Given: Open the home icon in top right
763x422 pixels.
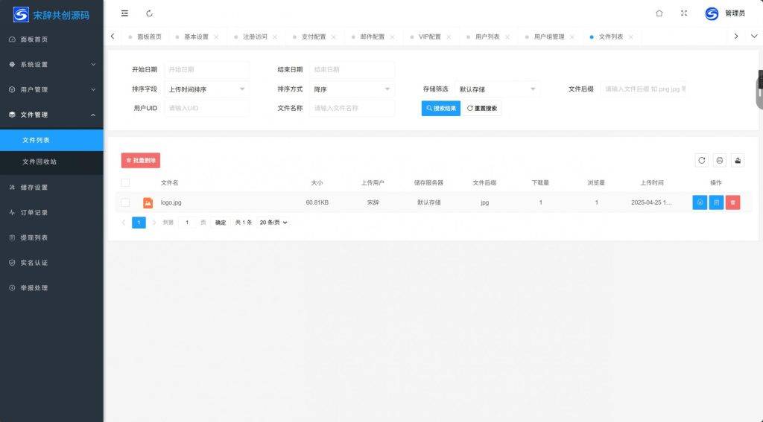Looking at the screenshot, I should [659, 13].
